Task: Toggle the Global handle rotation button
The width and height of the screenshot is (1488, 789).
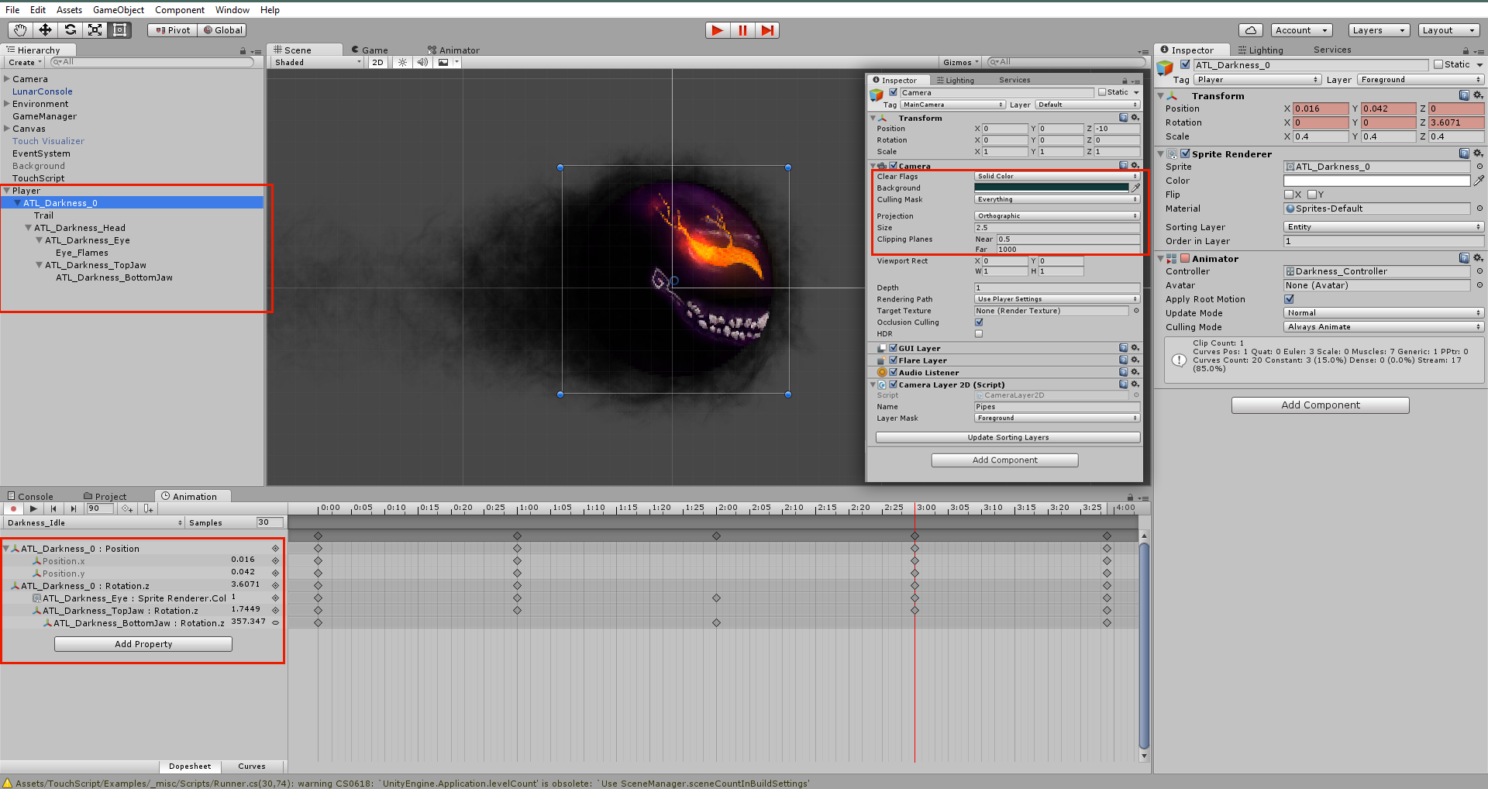Action: 222,30
